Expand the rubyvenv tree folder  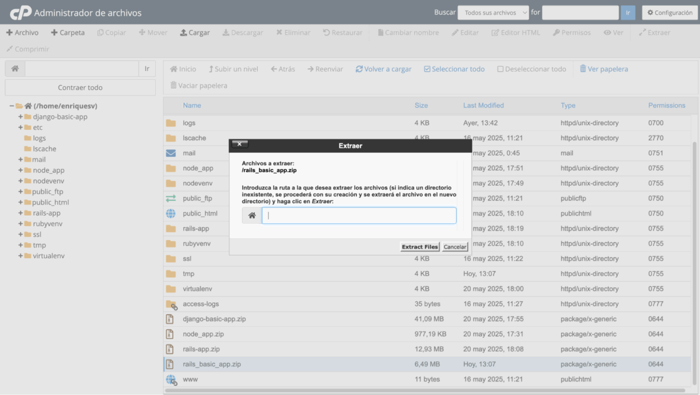click(20, 224)
